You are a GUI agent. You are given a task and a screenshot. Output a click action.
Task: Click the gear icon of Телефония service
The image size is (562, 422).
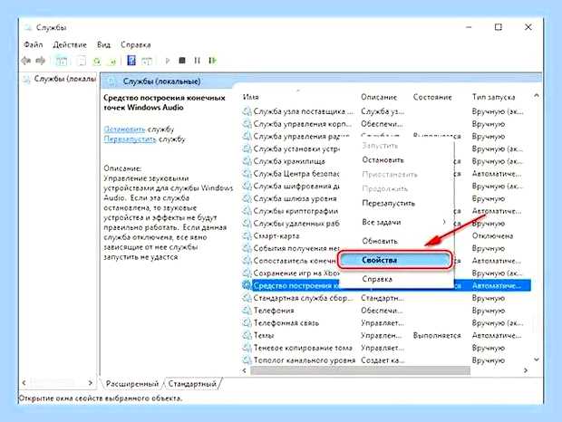click(247, 311)
